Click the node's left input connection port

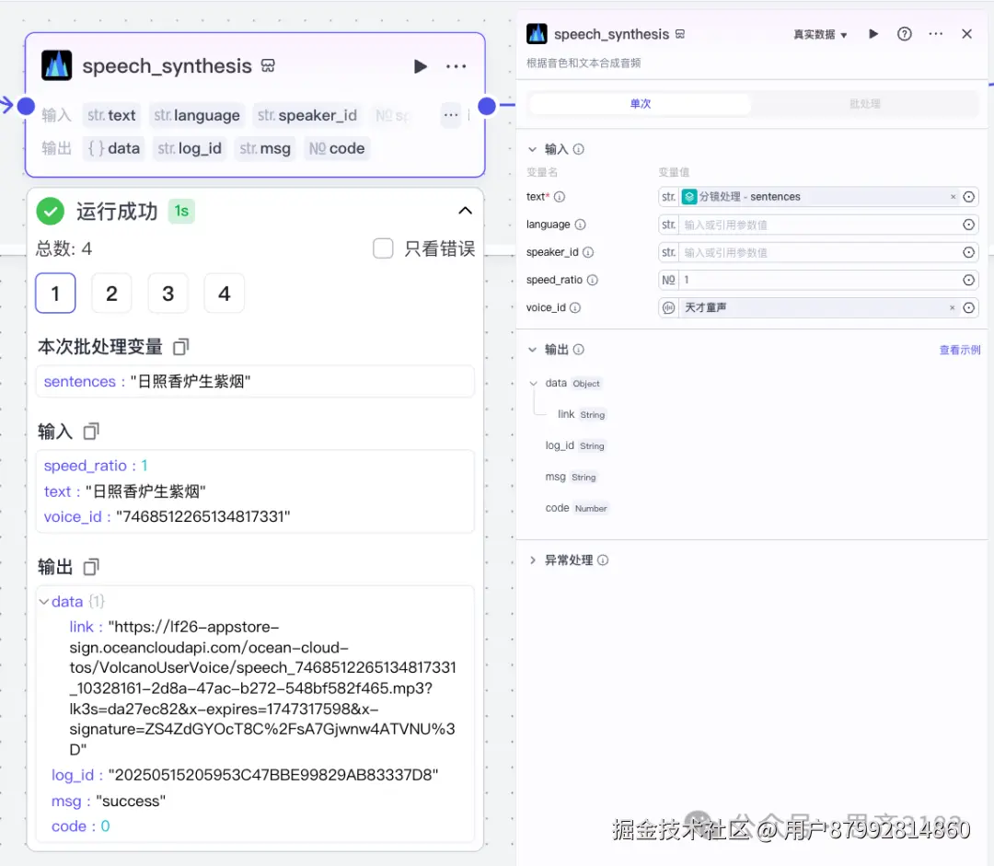tap(26, 106)
